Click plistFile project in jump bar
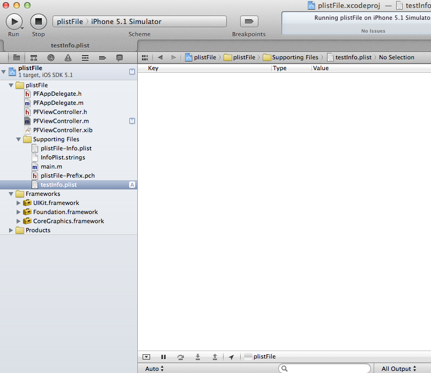The width and height of the screenshot is (431, 373). click(x=200, y=57)
